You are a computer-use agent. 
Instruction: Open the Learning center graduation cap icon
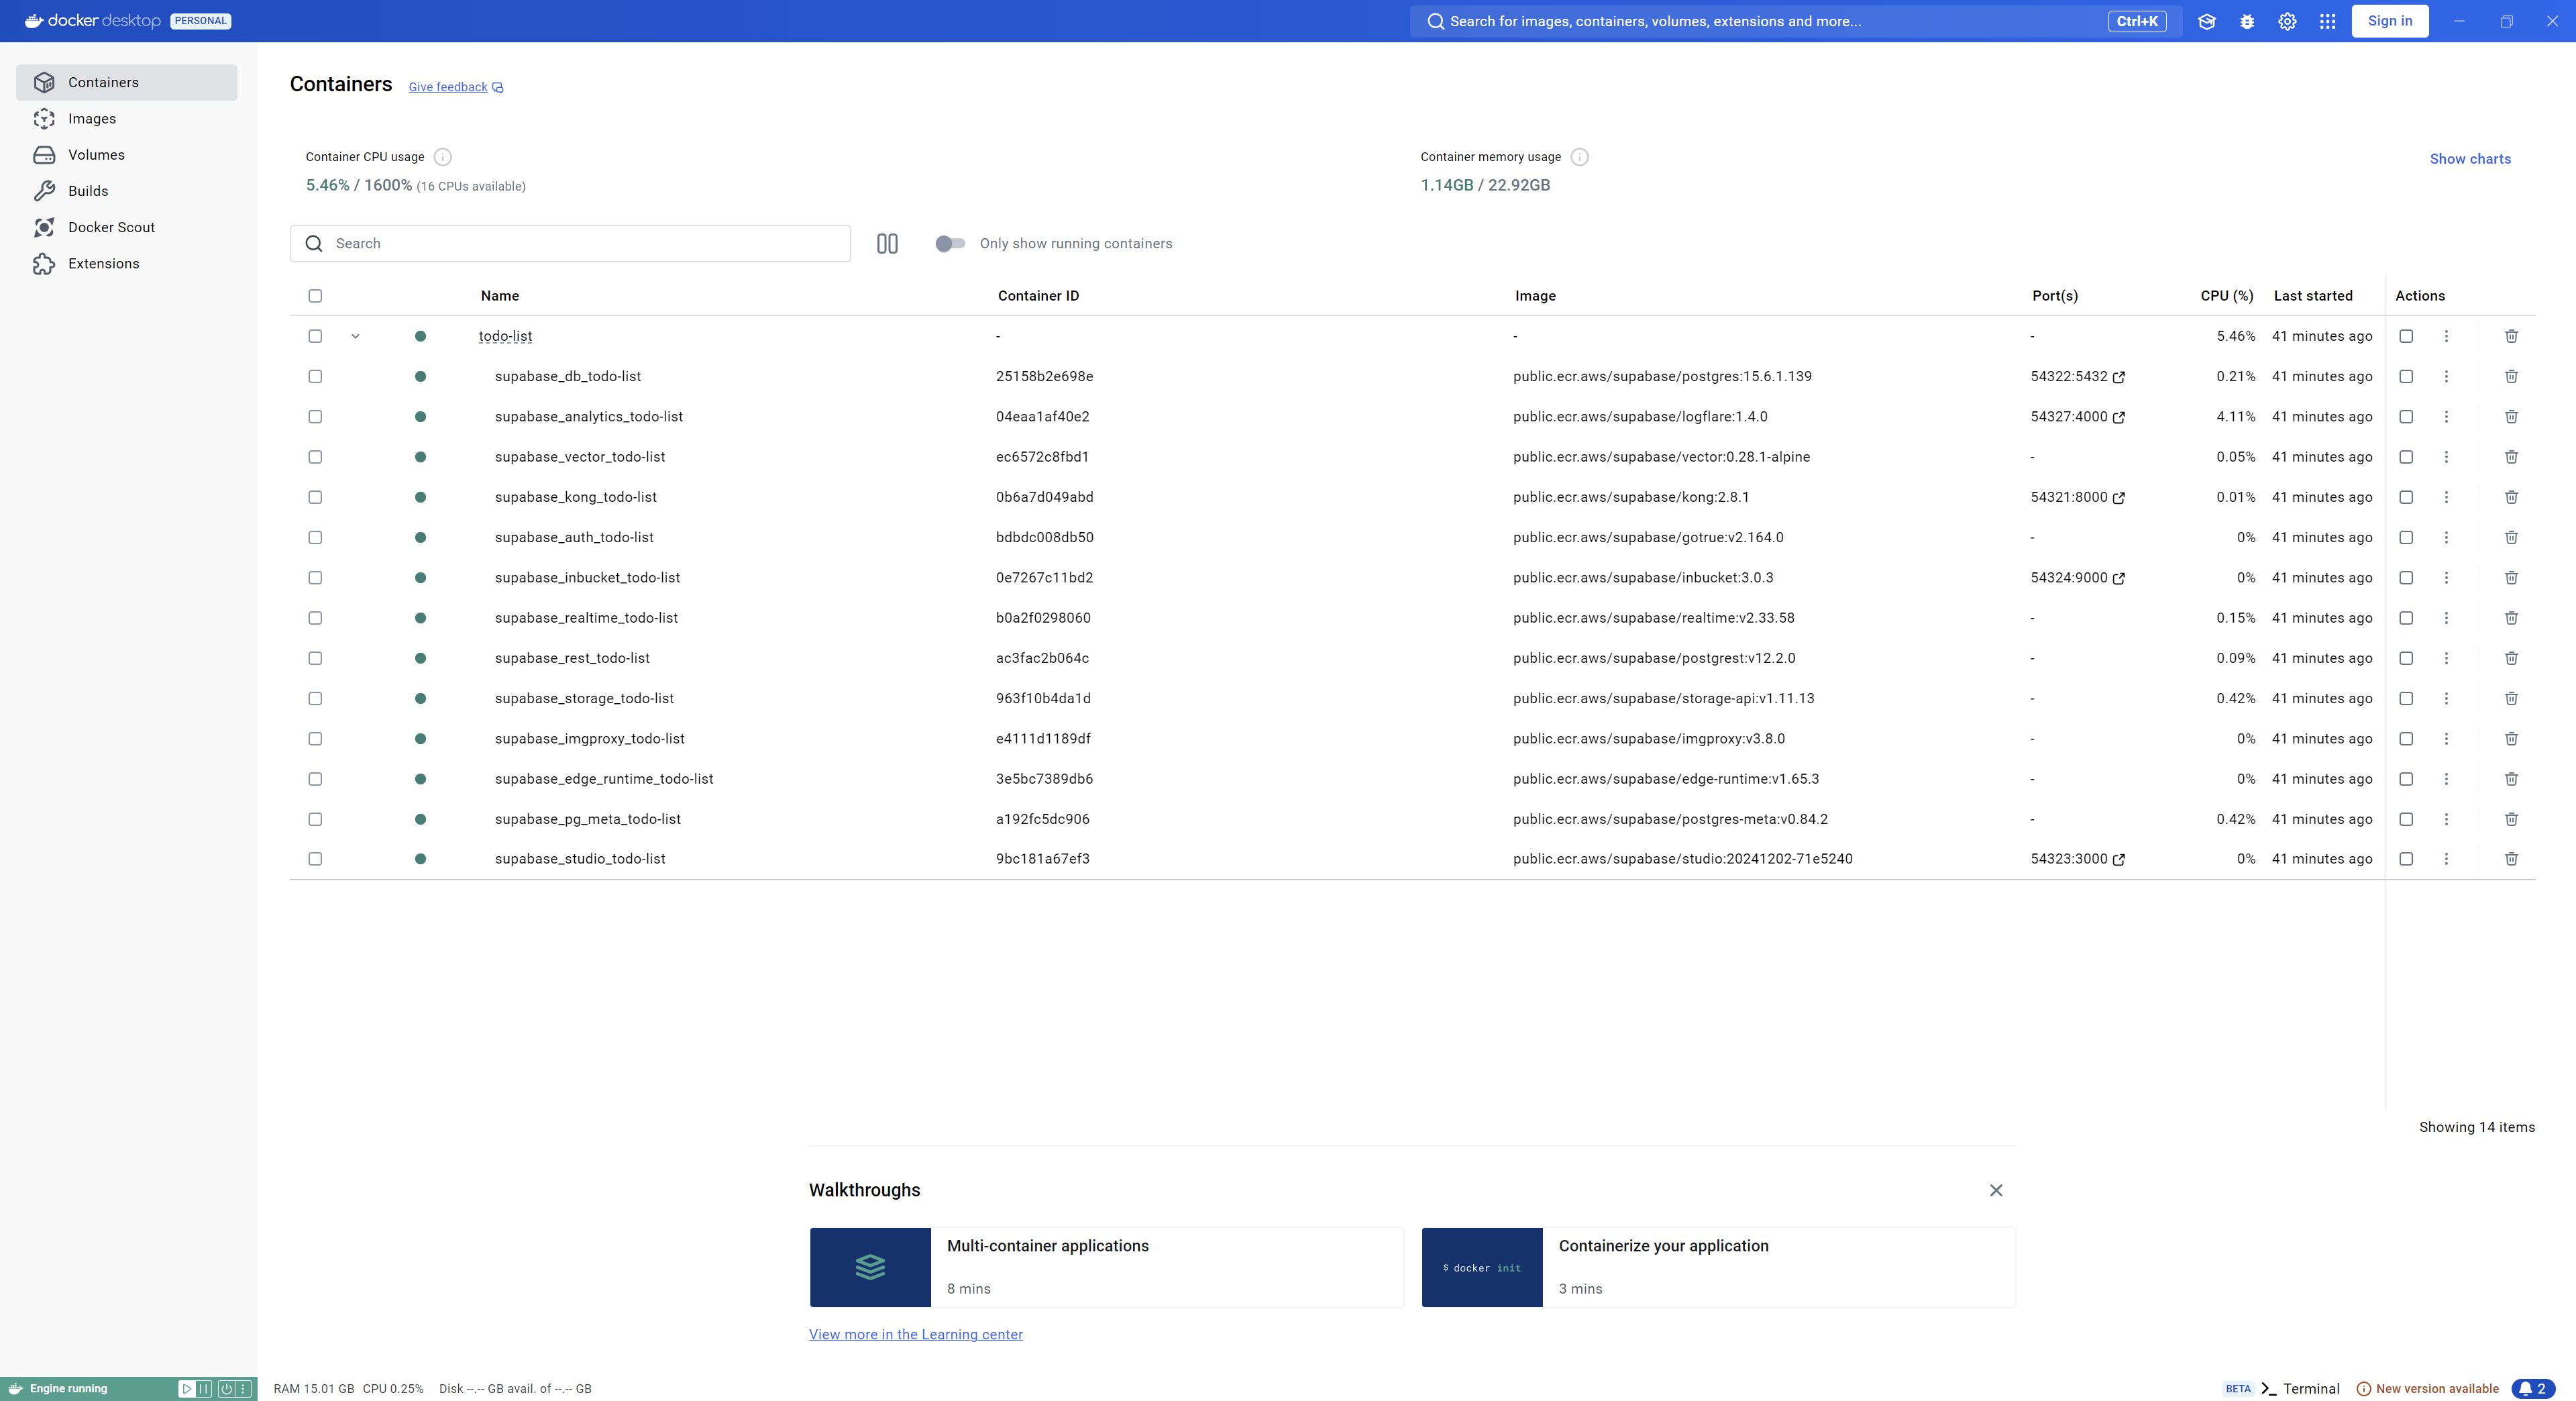click(x=2206, y=21)
